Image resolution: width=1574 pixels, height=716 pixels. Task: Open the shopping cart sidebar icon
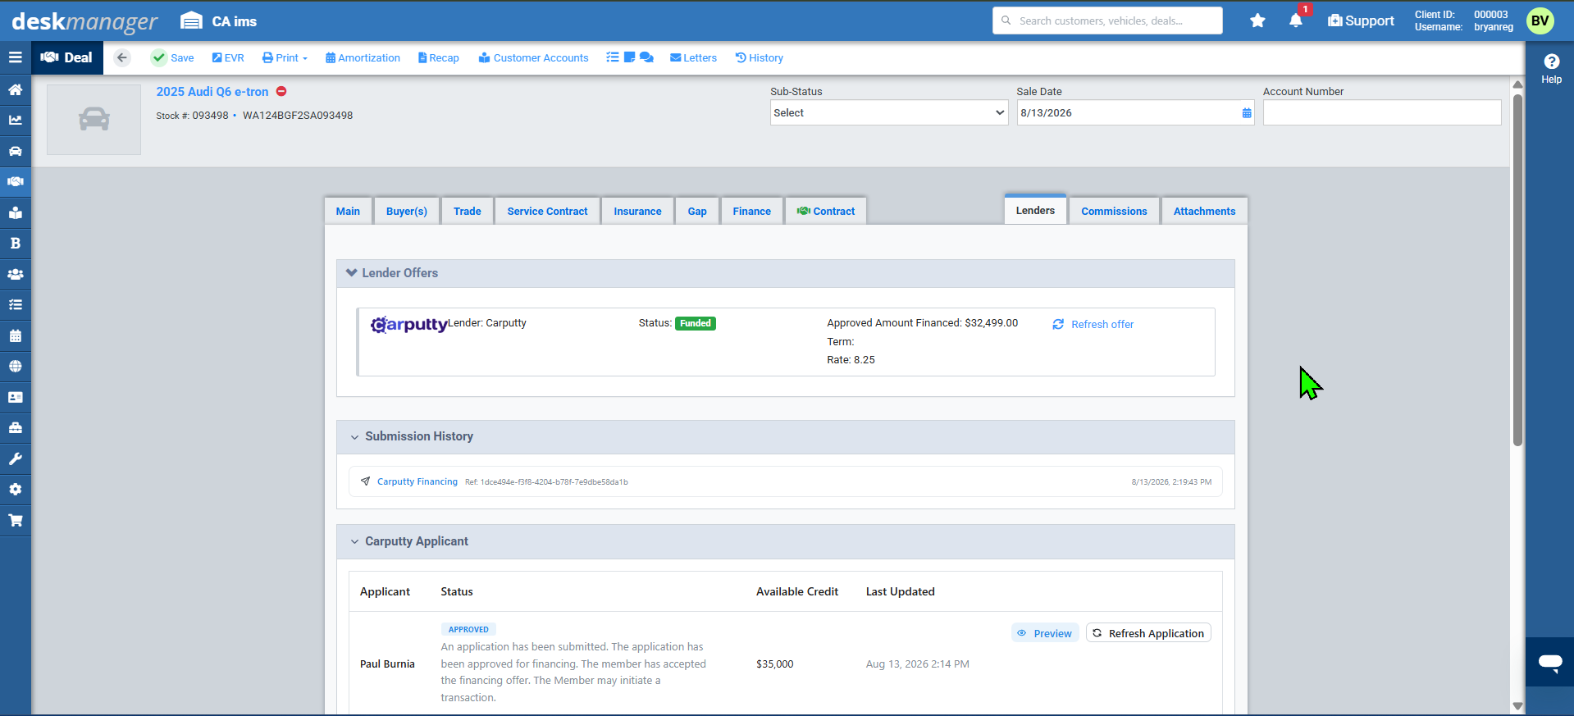point(15,520)
